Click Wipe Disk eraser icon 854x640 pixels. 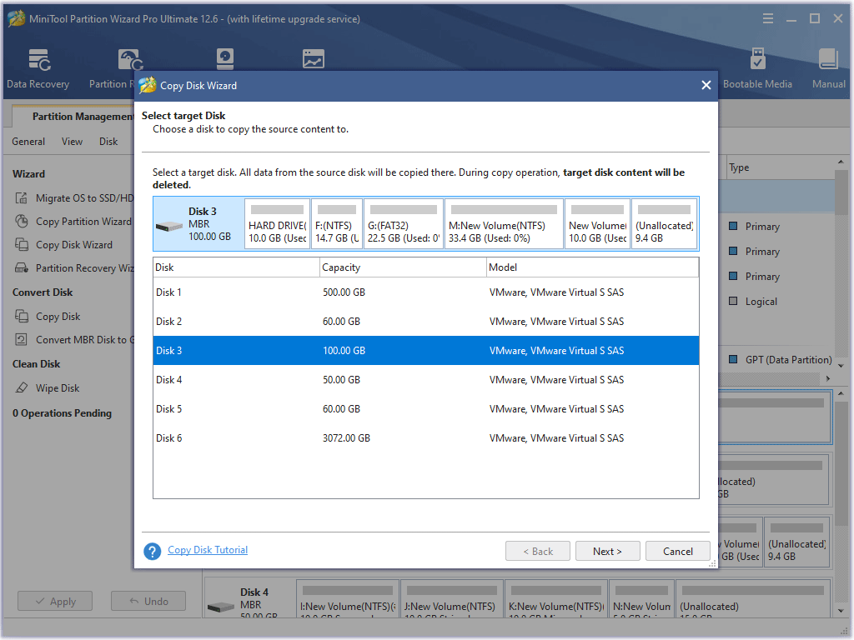21,388
